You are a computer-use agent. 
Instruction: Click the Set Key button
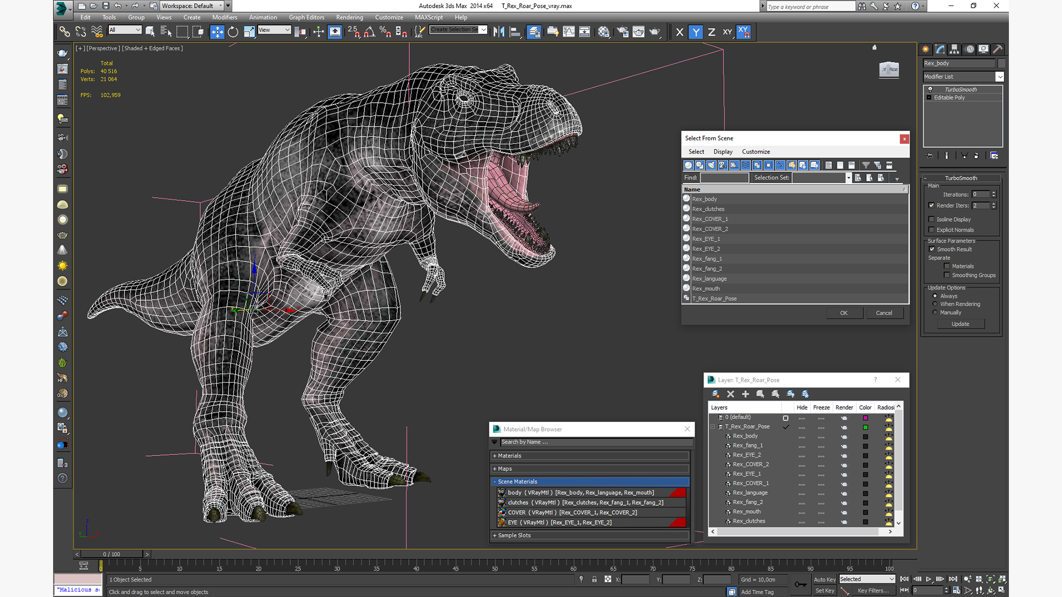point(824,591)
